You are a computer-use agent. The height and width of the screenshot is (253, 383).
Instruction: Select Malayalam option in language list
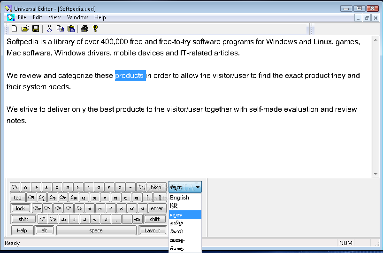185,240
